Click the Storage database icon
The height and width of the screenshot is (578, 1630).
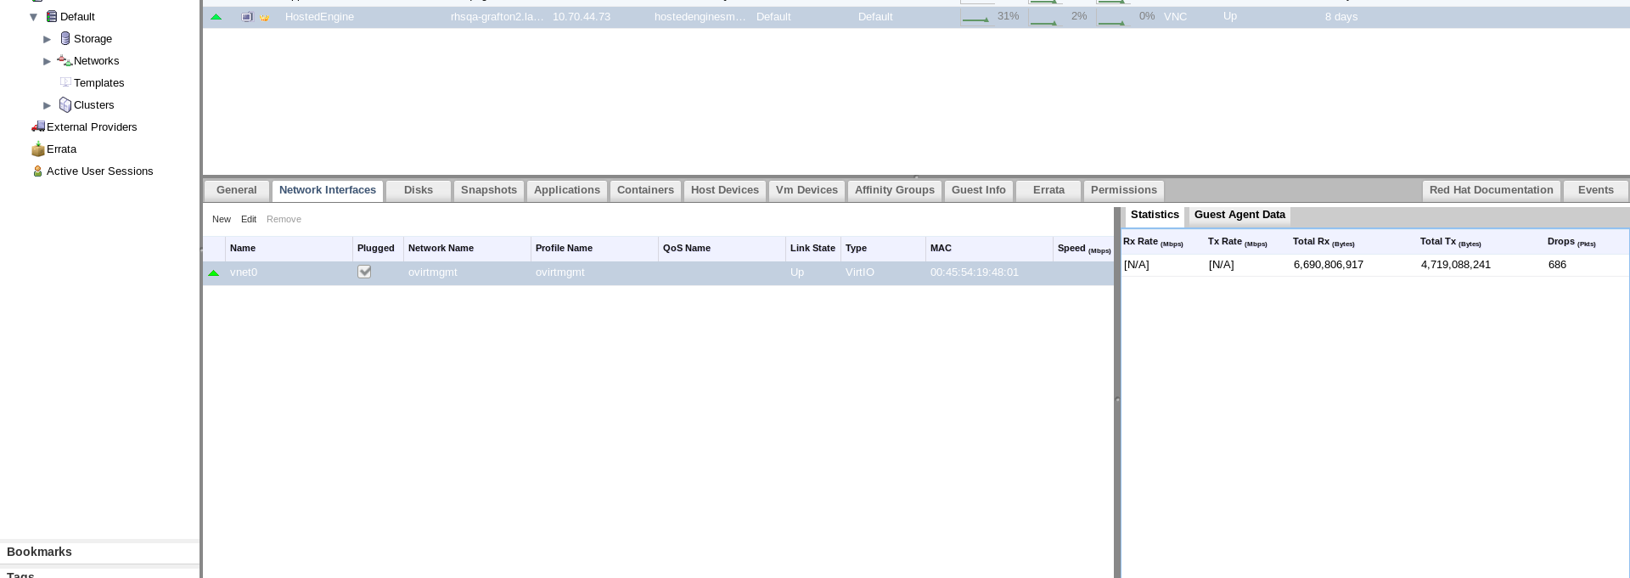tap(65, 38)
